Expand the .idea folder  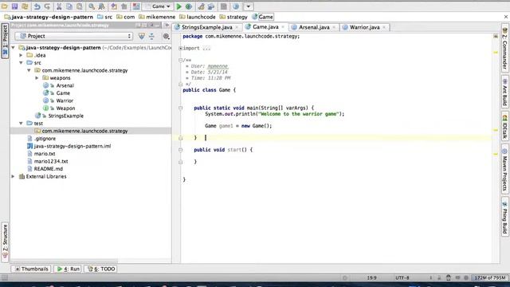click(x=22, y=55)
